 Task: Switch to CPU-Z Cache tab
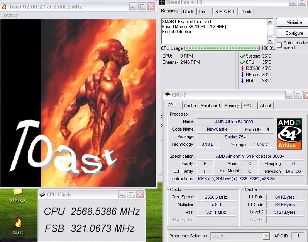click(x=190, y=106)
